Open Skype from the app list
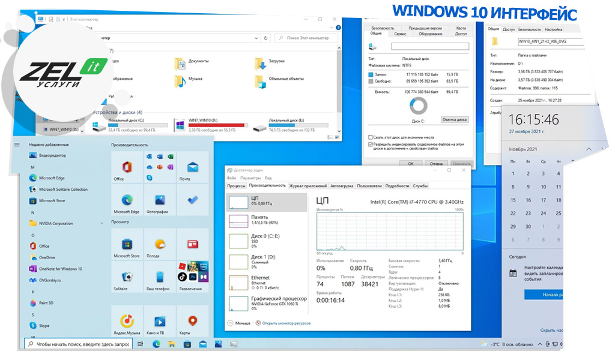The image size is (615, 360). point(40,326)
